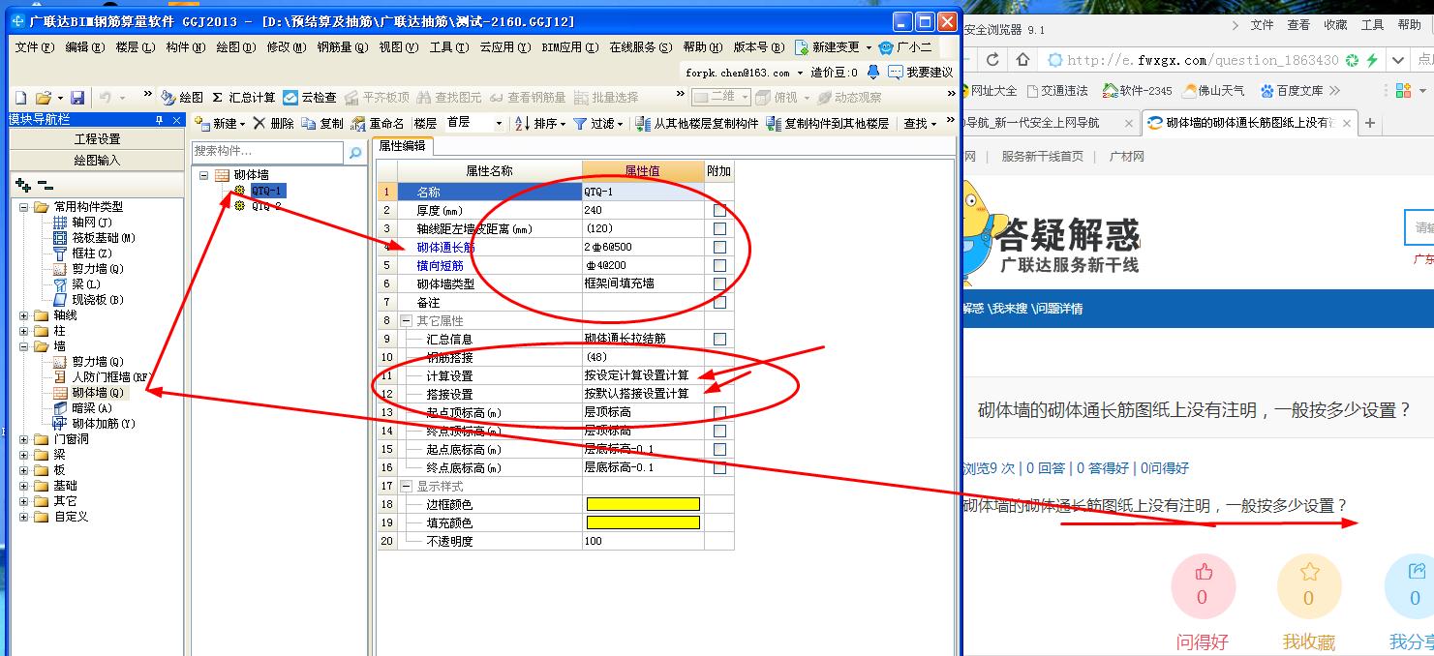Open the 构件(N) menu
This screenshot has width=1434, height=656.
tap(185, 46)
